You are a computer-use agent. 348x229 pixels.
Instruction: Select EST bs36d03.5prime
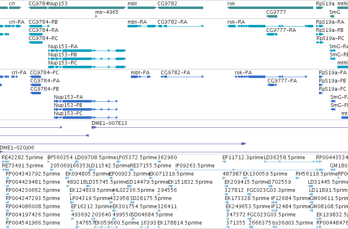[274, 227]
